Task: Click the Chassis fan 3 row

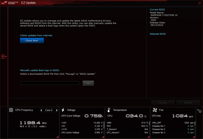Action: (x=173, y=133)
